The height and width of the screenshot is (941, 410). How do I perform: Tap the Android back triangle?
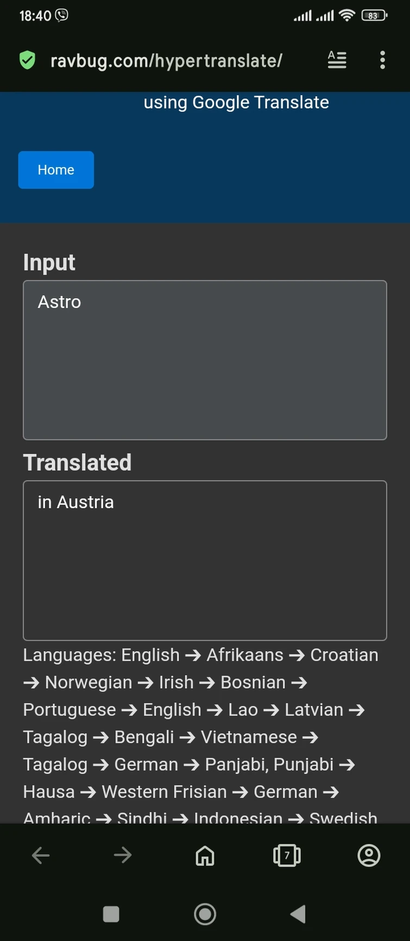click(298, 914)
